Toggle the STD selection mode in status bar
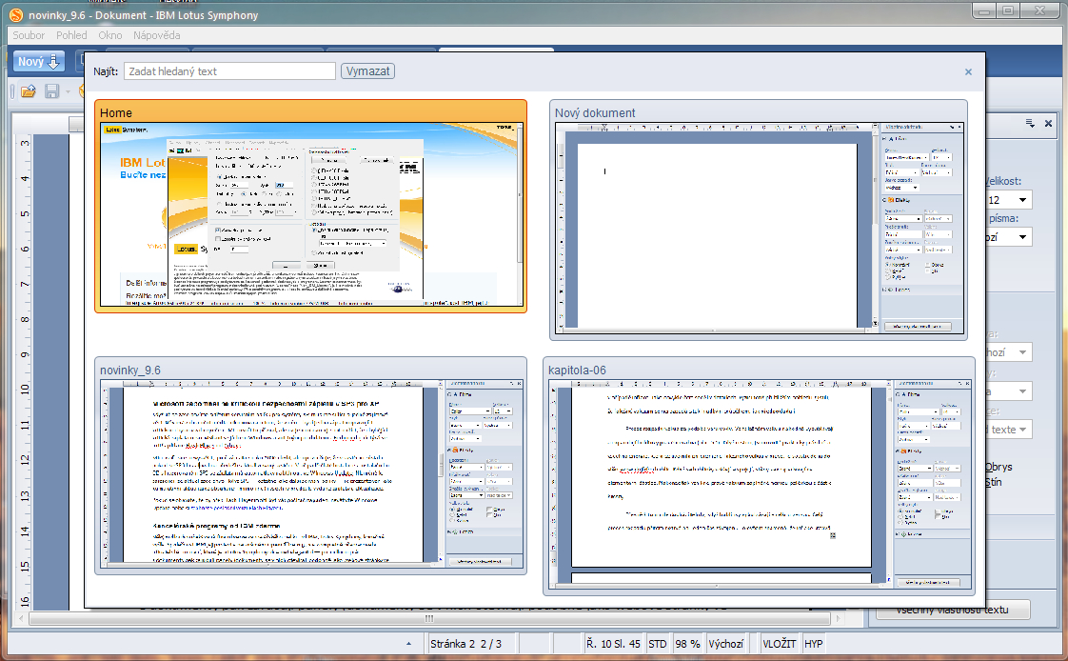The width and height of the screenshot is (1068, 661). 658,643
